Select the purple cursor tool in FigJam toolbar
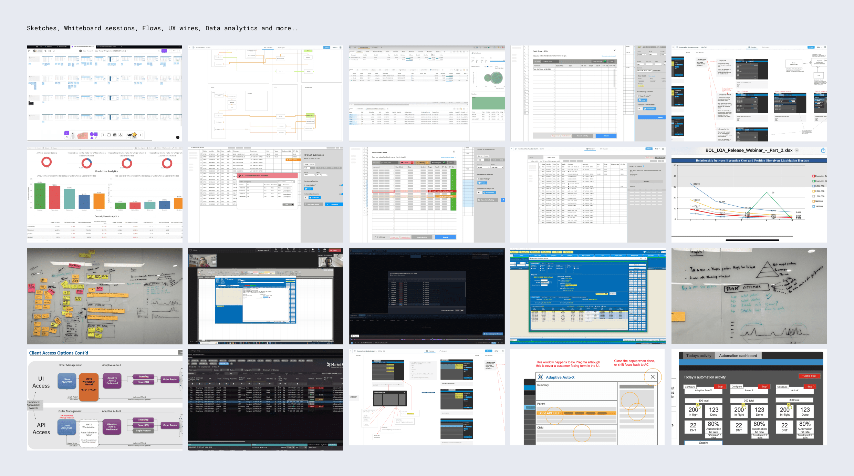854x476 pixels. click(x=66, y=133)
